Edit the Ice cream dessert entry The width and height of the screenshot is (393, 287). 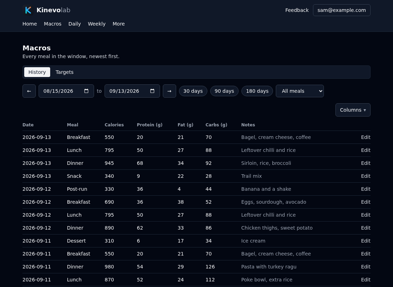pos(366,241)
